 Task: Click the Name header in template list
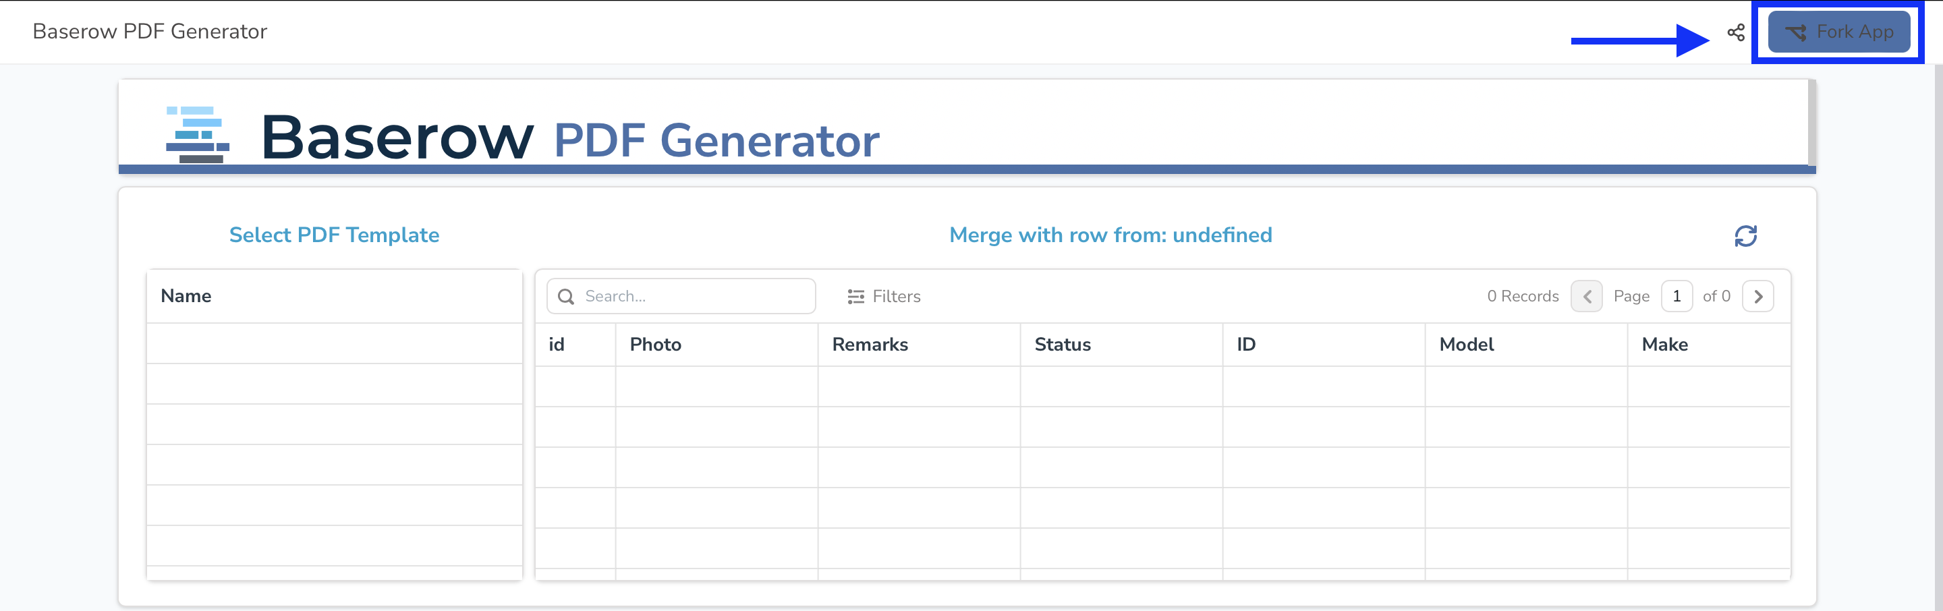[186, 295]
